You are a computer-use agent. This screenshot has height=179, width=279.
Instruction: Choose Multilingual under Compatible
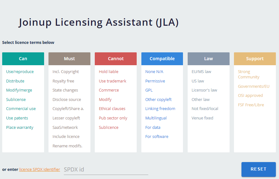(x=156, y=118)
